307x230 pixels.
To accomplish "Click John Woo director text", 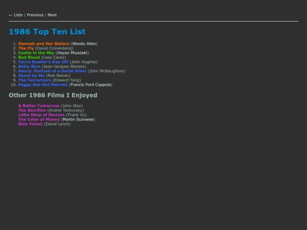I will pyautogui.click(x=72, y=106).
